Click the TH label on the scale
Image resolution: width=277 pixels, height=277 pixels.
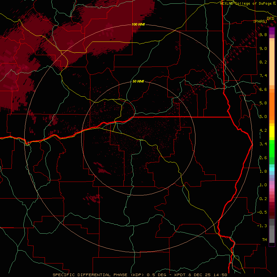[x=264, y=240]
